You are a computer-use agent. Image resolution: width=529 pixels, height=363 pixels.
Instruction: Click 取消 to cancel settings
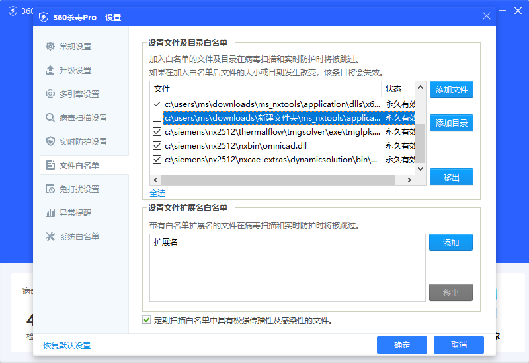[459, 345]
